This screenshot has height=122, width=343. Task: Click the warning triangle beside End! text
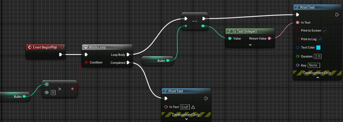point(193,107)
